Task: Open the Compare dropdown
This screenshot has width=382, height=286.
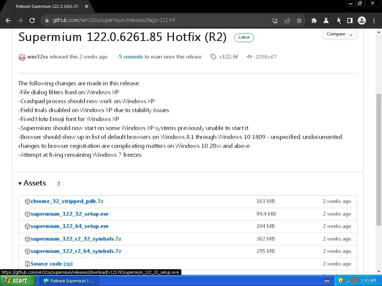Action: pyautogui.click(x=339, y=34)
